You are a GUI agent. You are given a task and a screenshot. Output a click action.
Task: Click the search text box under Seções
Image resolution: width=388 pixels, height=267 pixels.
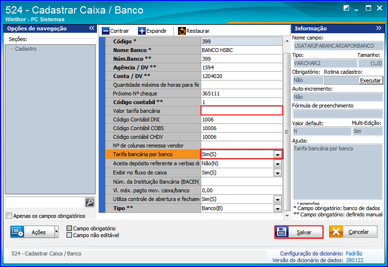pos(45,202)
